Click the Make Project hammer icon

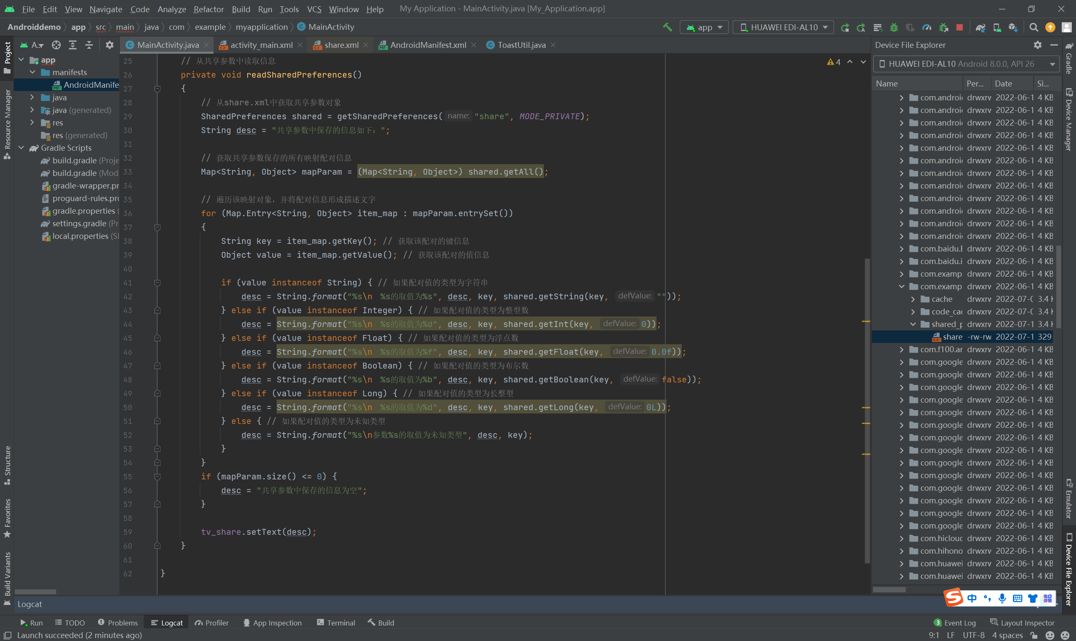667,27
